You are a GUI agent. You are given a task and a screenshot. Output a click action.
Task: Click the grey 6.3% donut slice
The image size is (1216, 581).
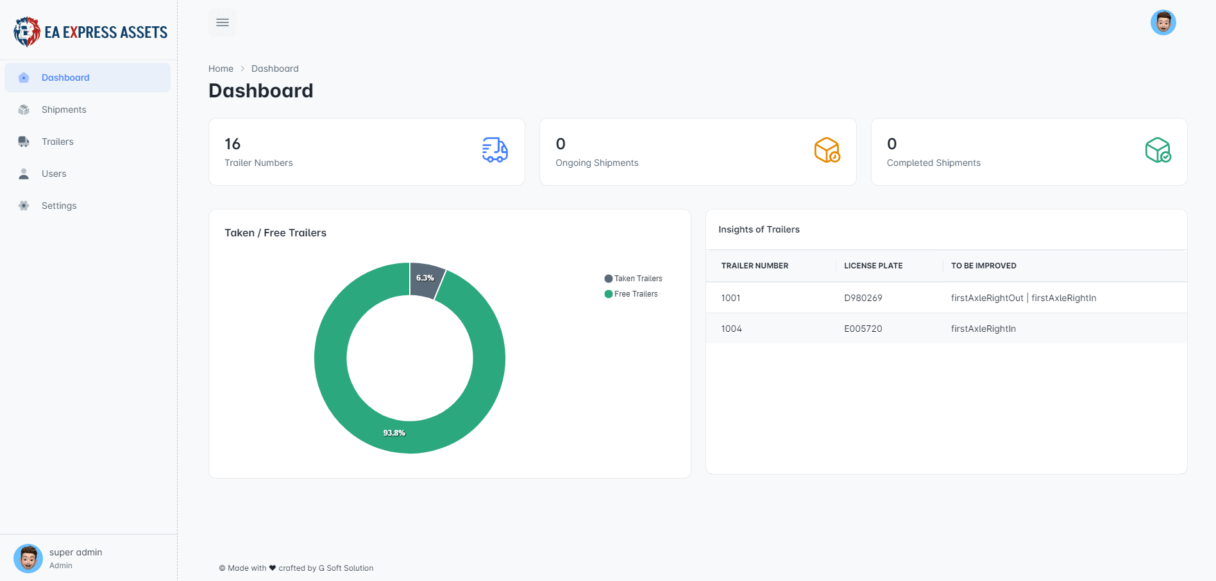[425, 279]
